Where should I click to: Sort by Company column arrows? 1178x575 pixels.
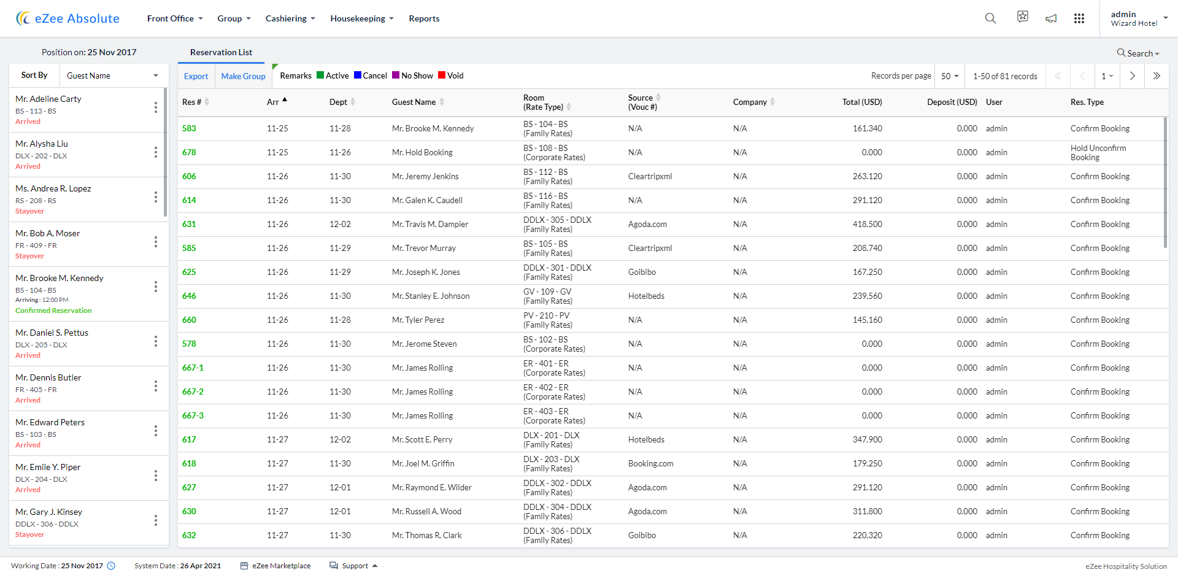click(x=772, y=102)
